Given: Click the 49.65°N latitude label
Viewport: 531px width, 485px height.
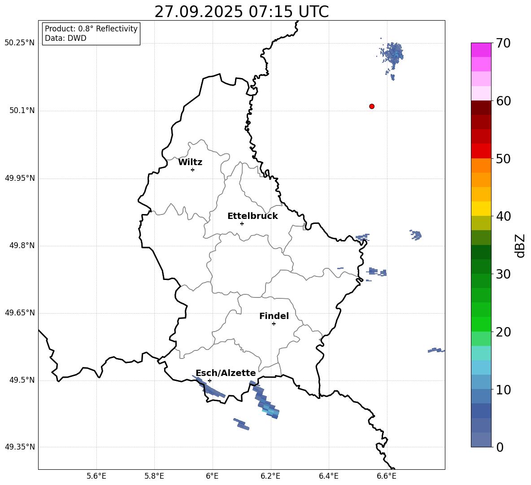Looking at the screenshot, I should point(20,313).
